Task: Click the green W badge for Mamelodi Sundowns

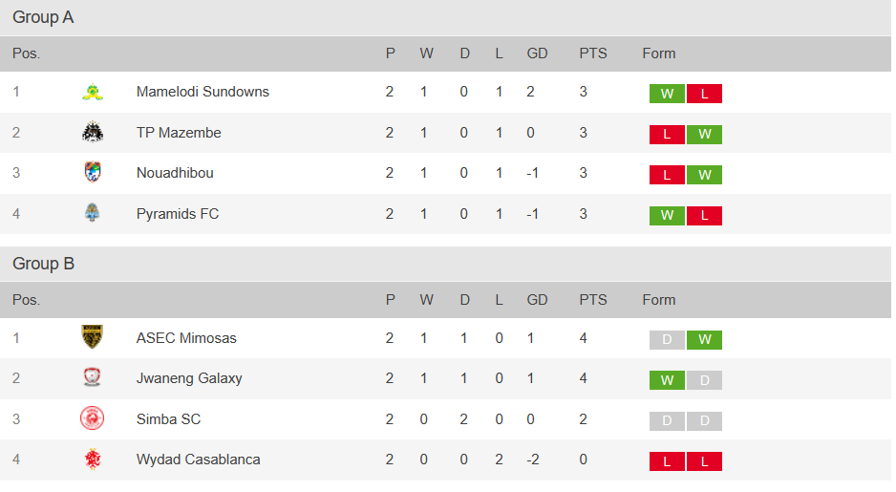Action: (667, 94)
